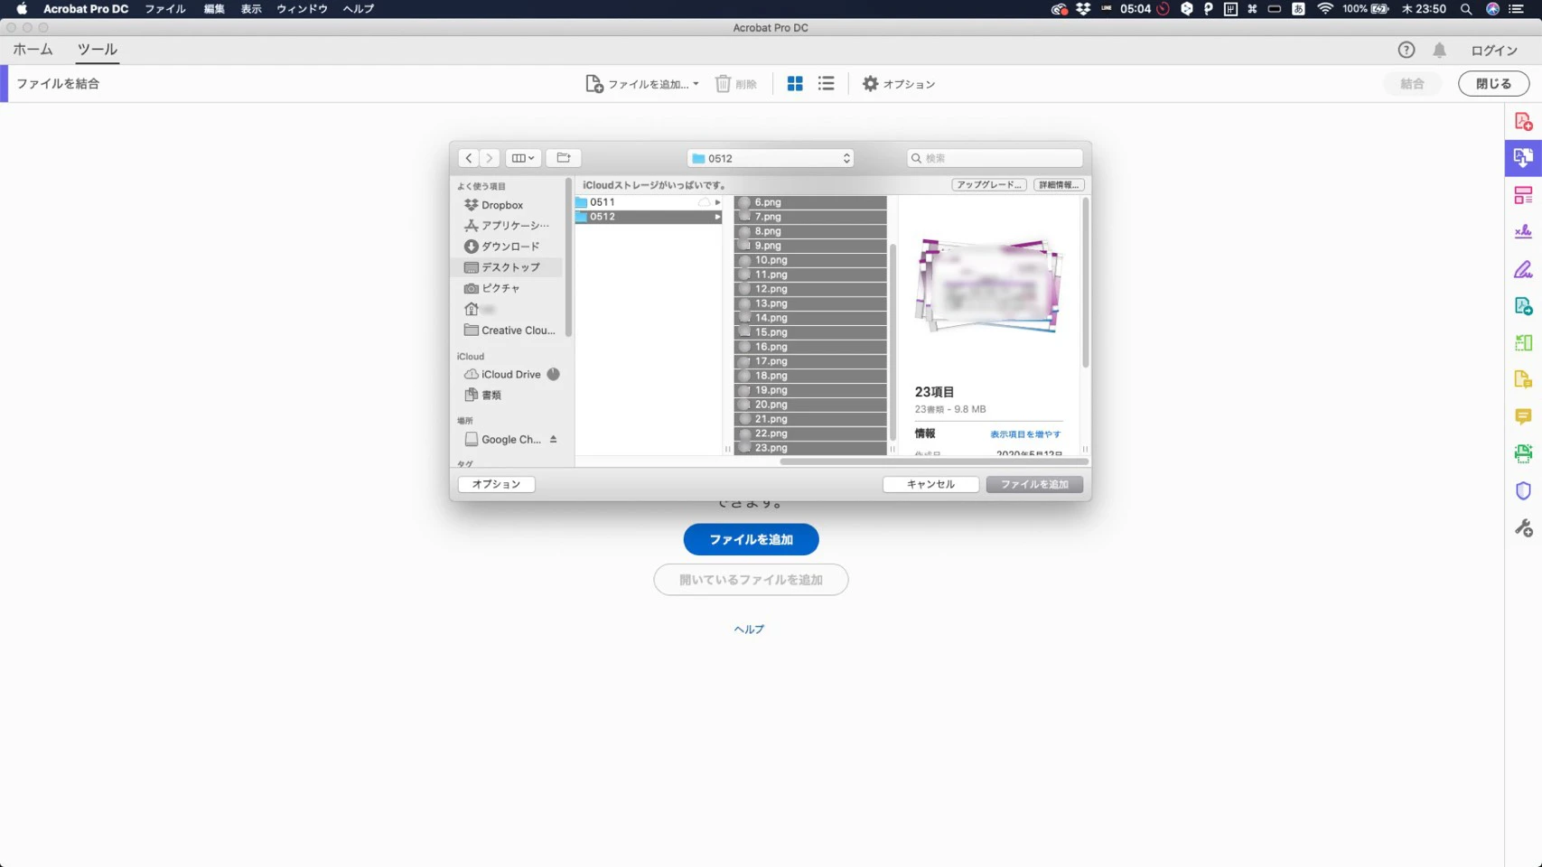Open the Help question mark icon
1542x867 pixels.
pos(1406,51)
